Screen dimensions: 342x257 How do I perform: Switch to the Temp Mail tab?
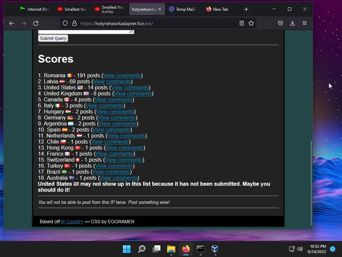coord(184,9)
